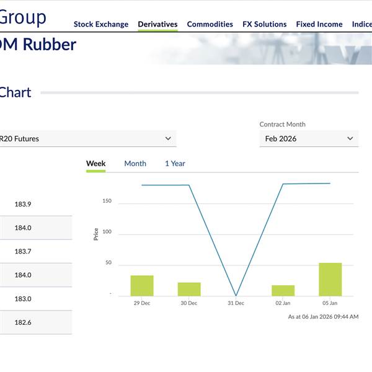Switch chart to 1 Year view

(x=175, y=164)
